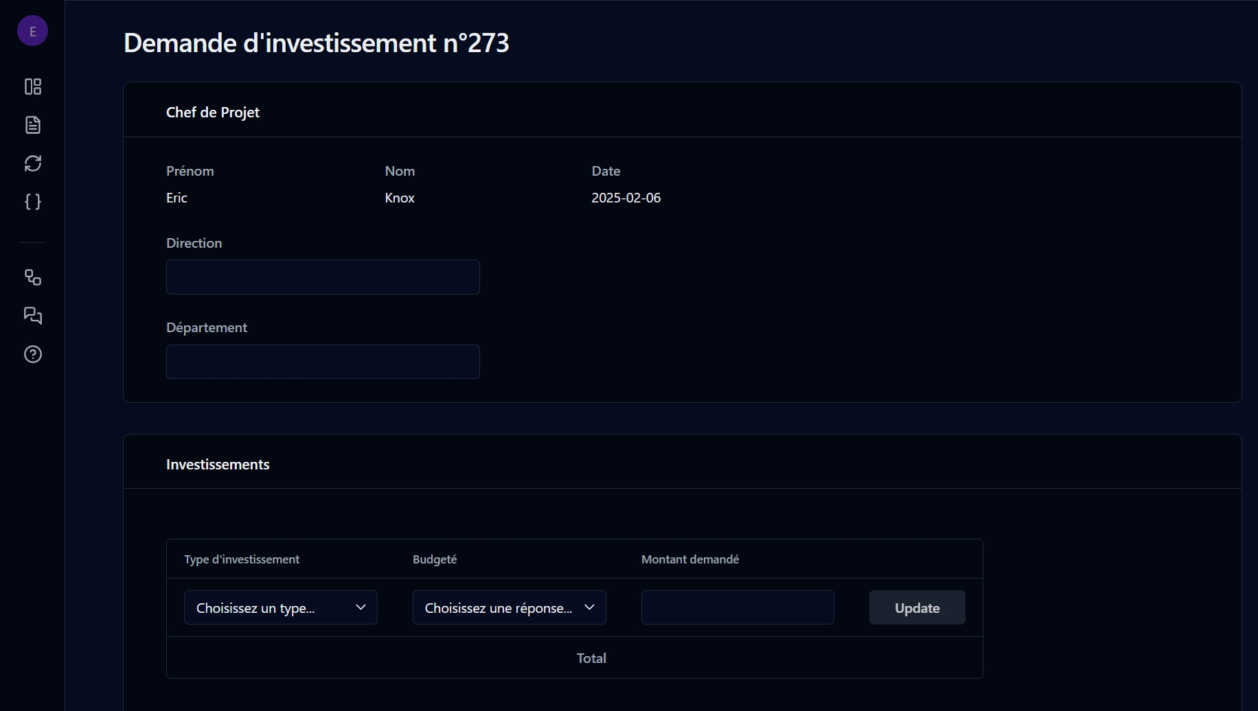Click the help question mark icon
This screenshot has height=711, width=1258.
(32, 354)
